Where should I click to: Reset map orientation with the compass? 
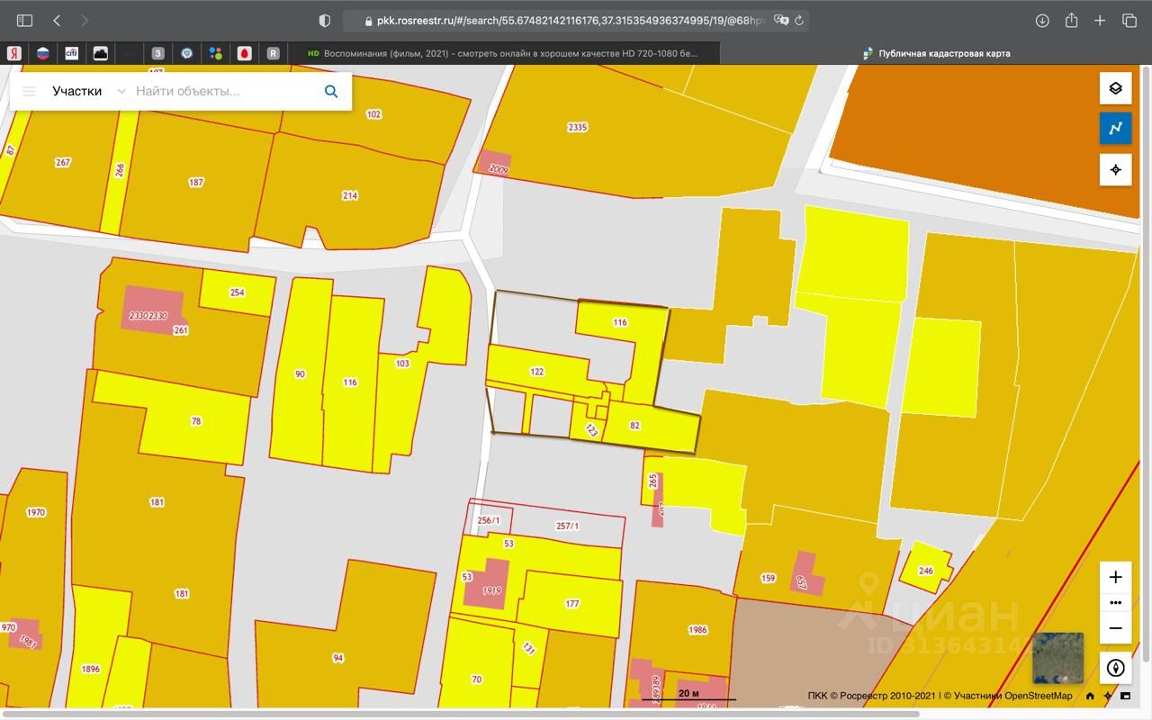[1115, 668]
